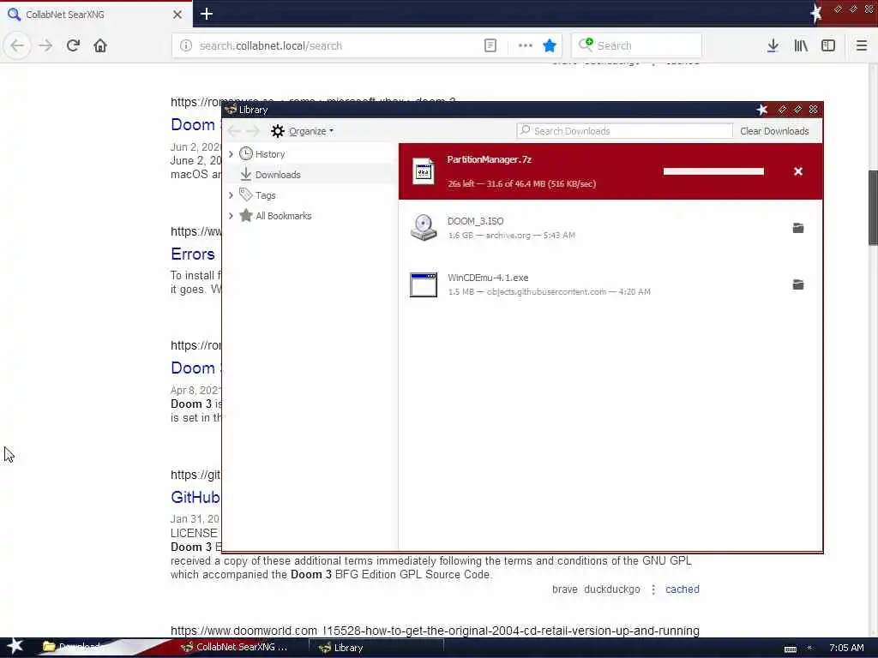Click Library window forward arrow
The width and height of the screenshot is (878, 658).
253,131
